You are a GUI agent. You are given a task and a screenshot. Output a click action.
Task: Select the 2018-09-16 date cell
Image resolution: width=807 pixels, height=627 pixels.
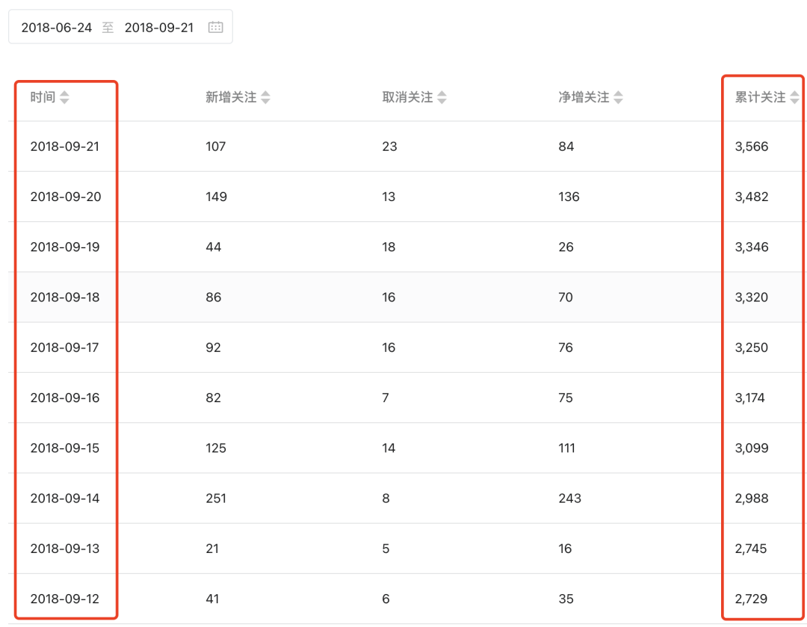tap(65, 398)
